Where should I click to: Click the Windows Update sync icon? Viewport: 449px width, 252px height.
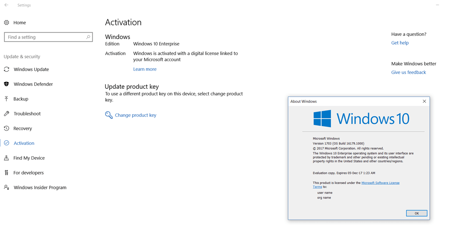[x=7, y=70]
